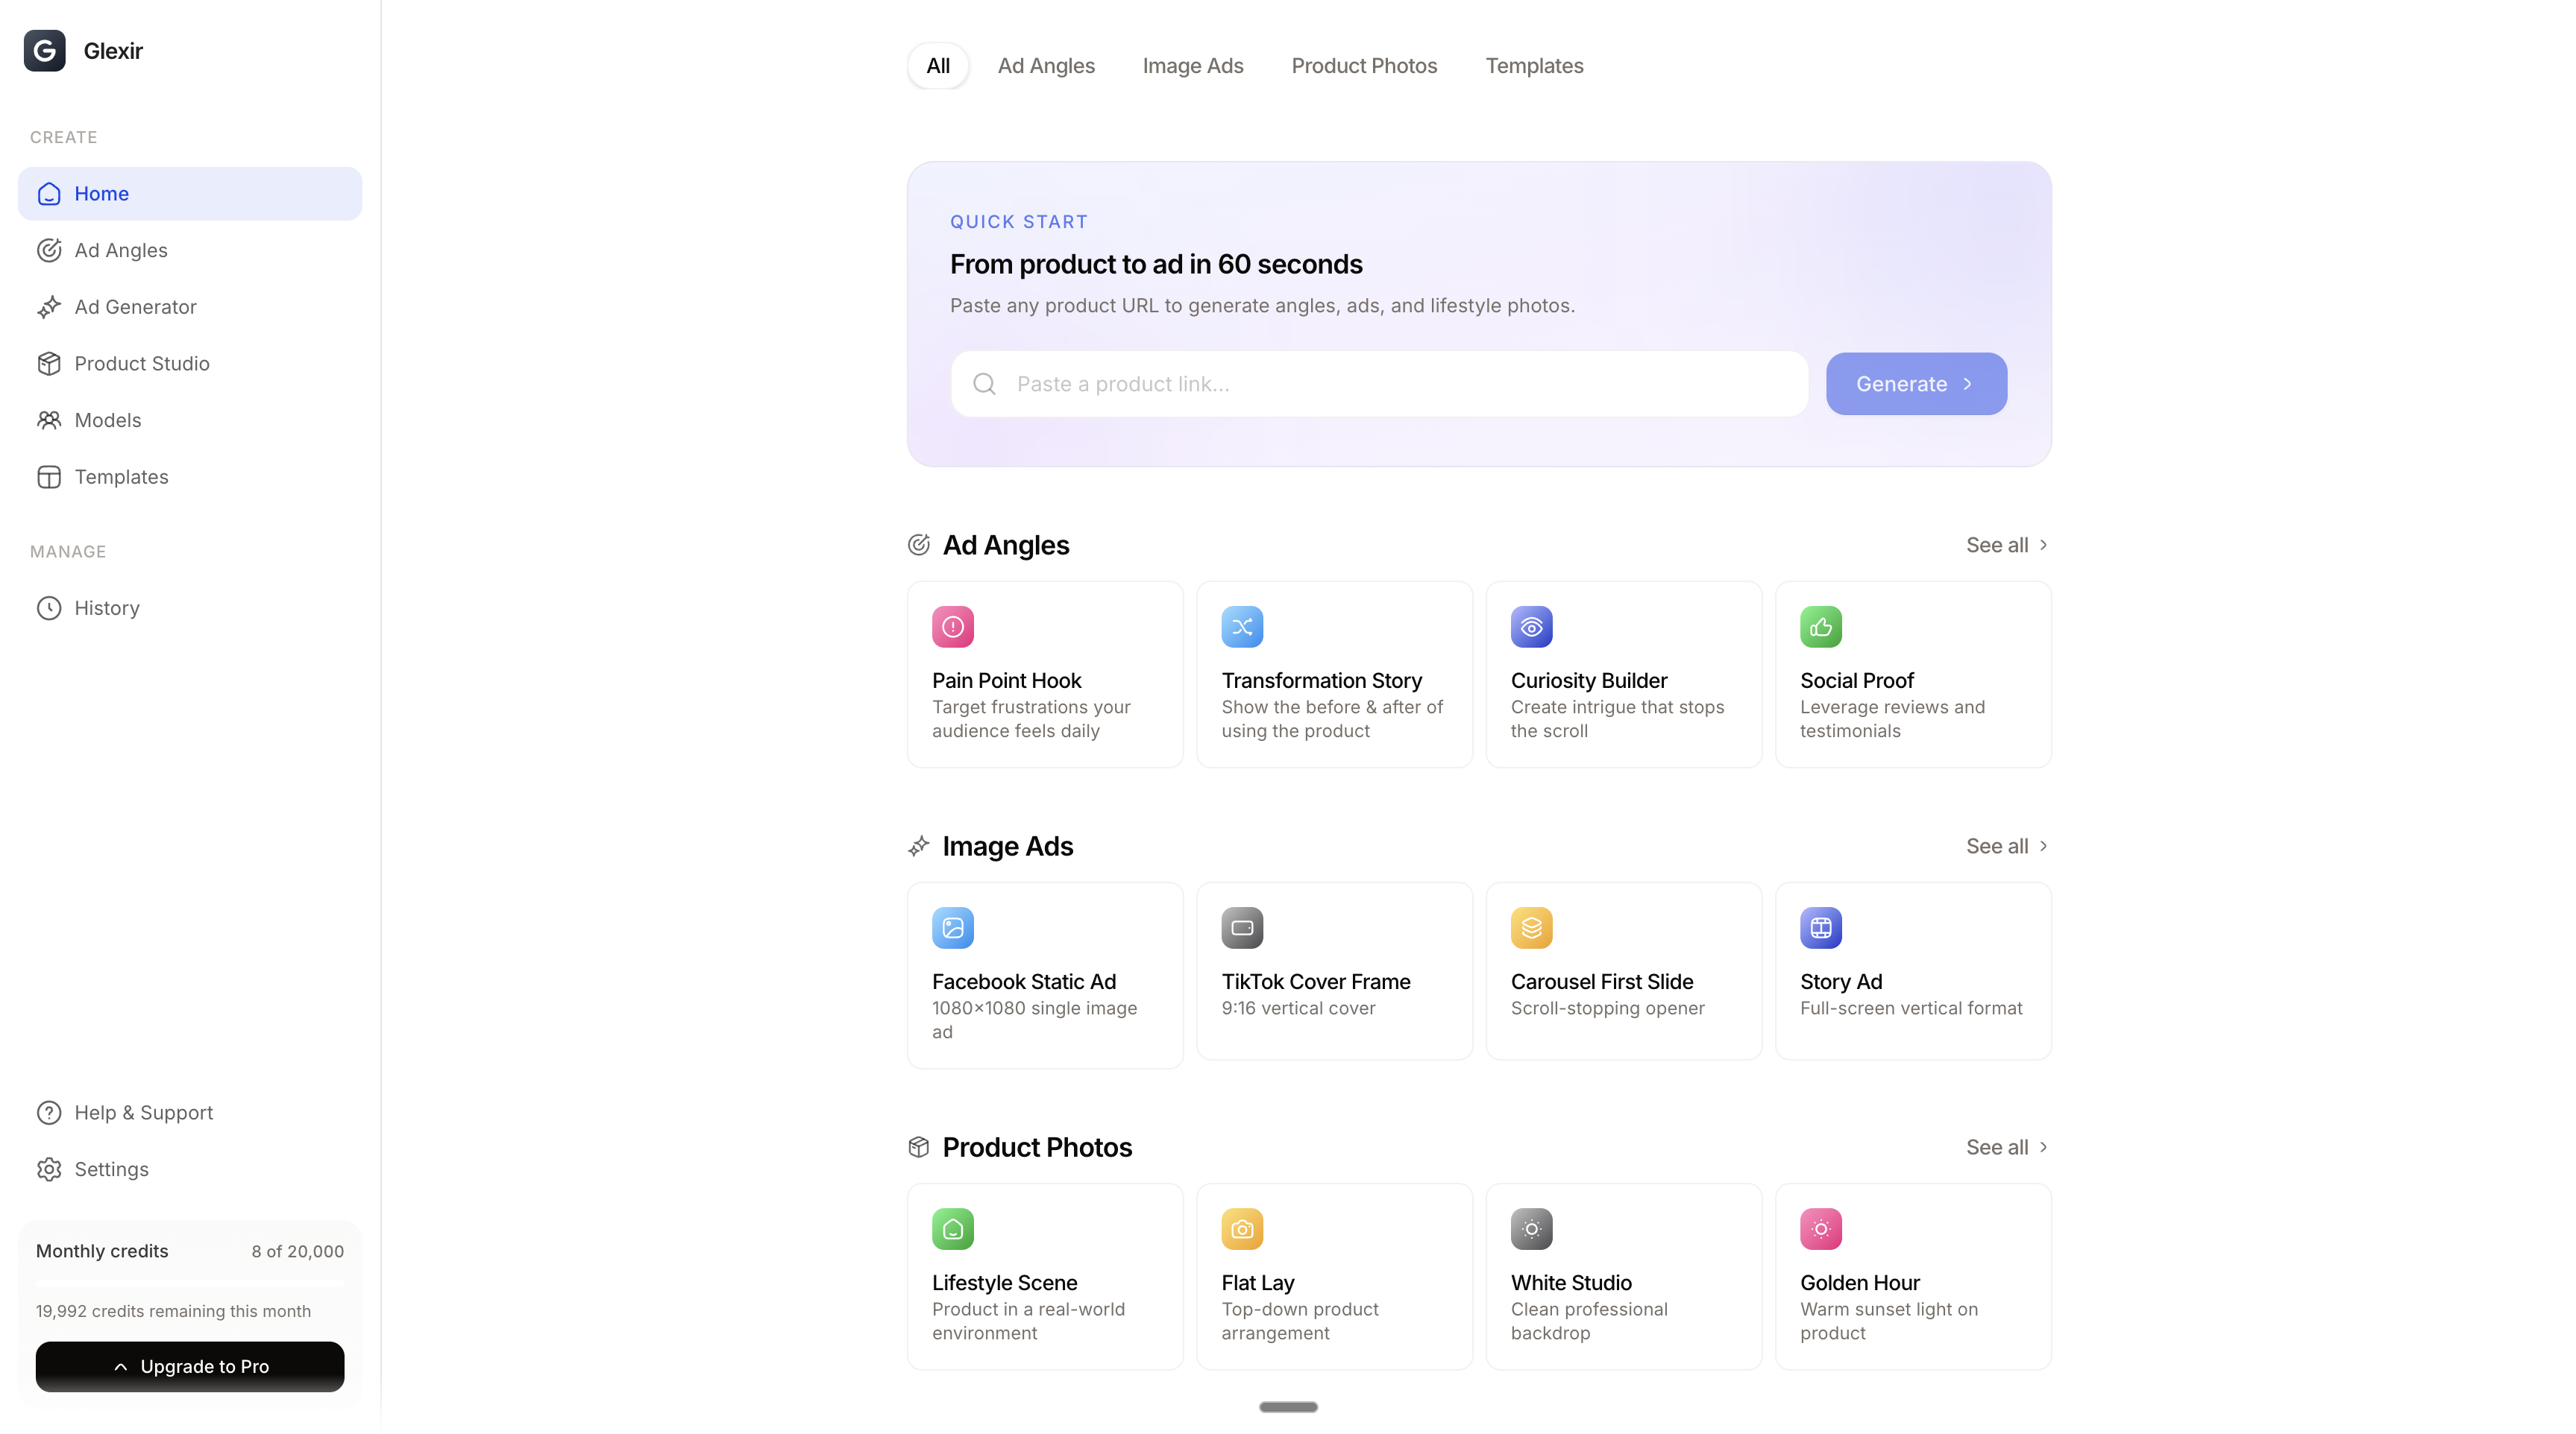The width and height of the screenshot is (2576, 1434).
Task: Expand See all for Ad Angles
Action: (x=2006, y=545)
